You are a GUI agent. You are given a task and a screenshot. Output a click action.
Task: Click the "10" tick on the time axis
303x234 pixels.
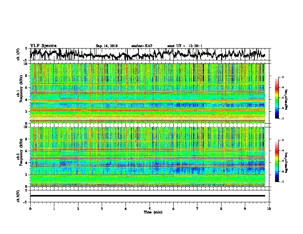(269, 209)
